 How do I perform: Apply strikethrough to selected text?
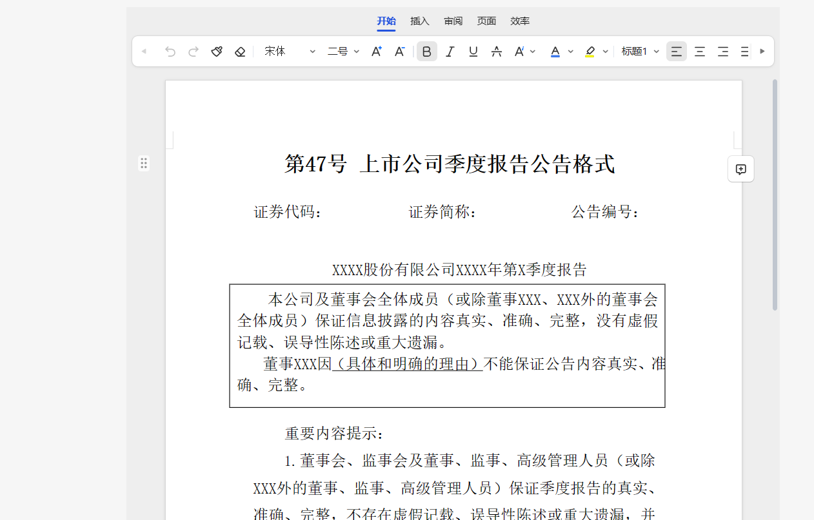point(497,52)
